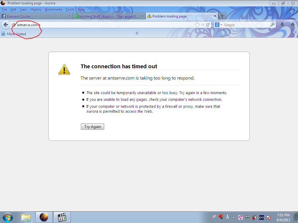298x223 pixels.
Task: Click the A input mode tray icon
Action: [x=228, y=217]
